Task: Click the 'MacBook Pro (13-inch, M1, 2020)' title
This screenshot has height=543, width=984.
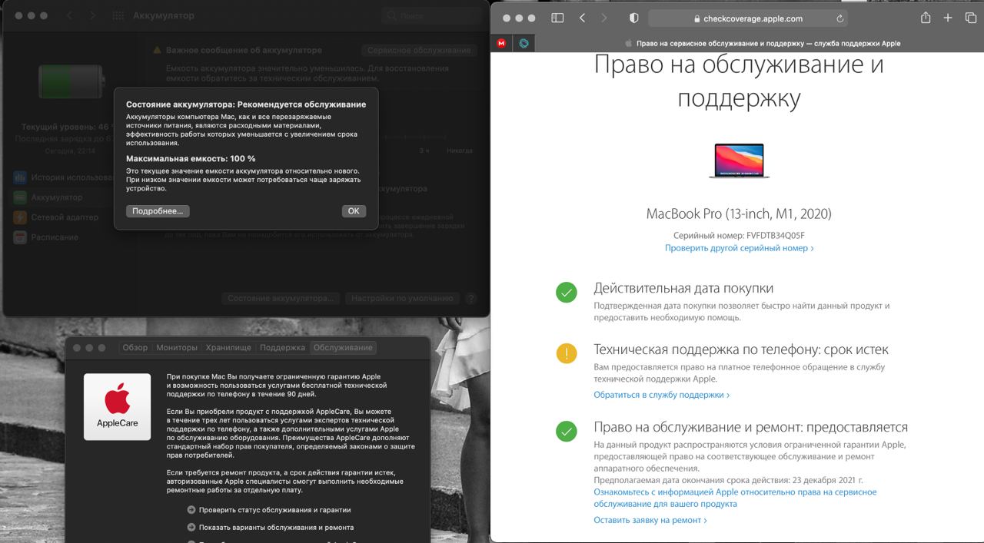Action: (x=739, y=214)
